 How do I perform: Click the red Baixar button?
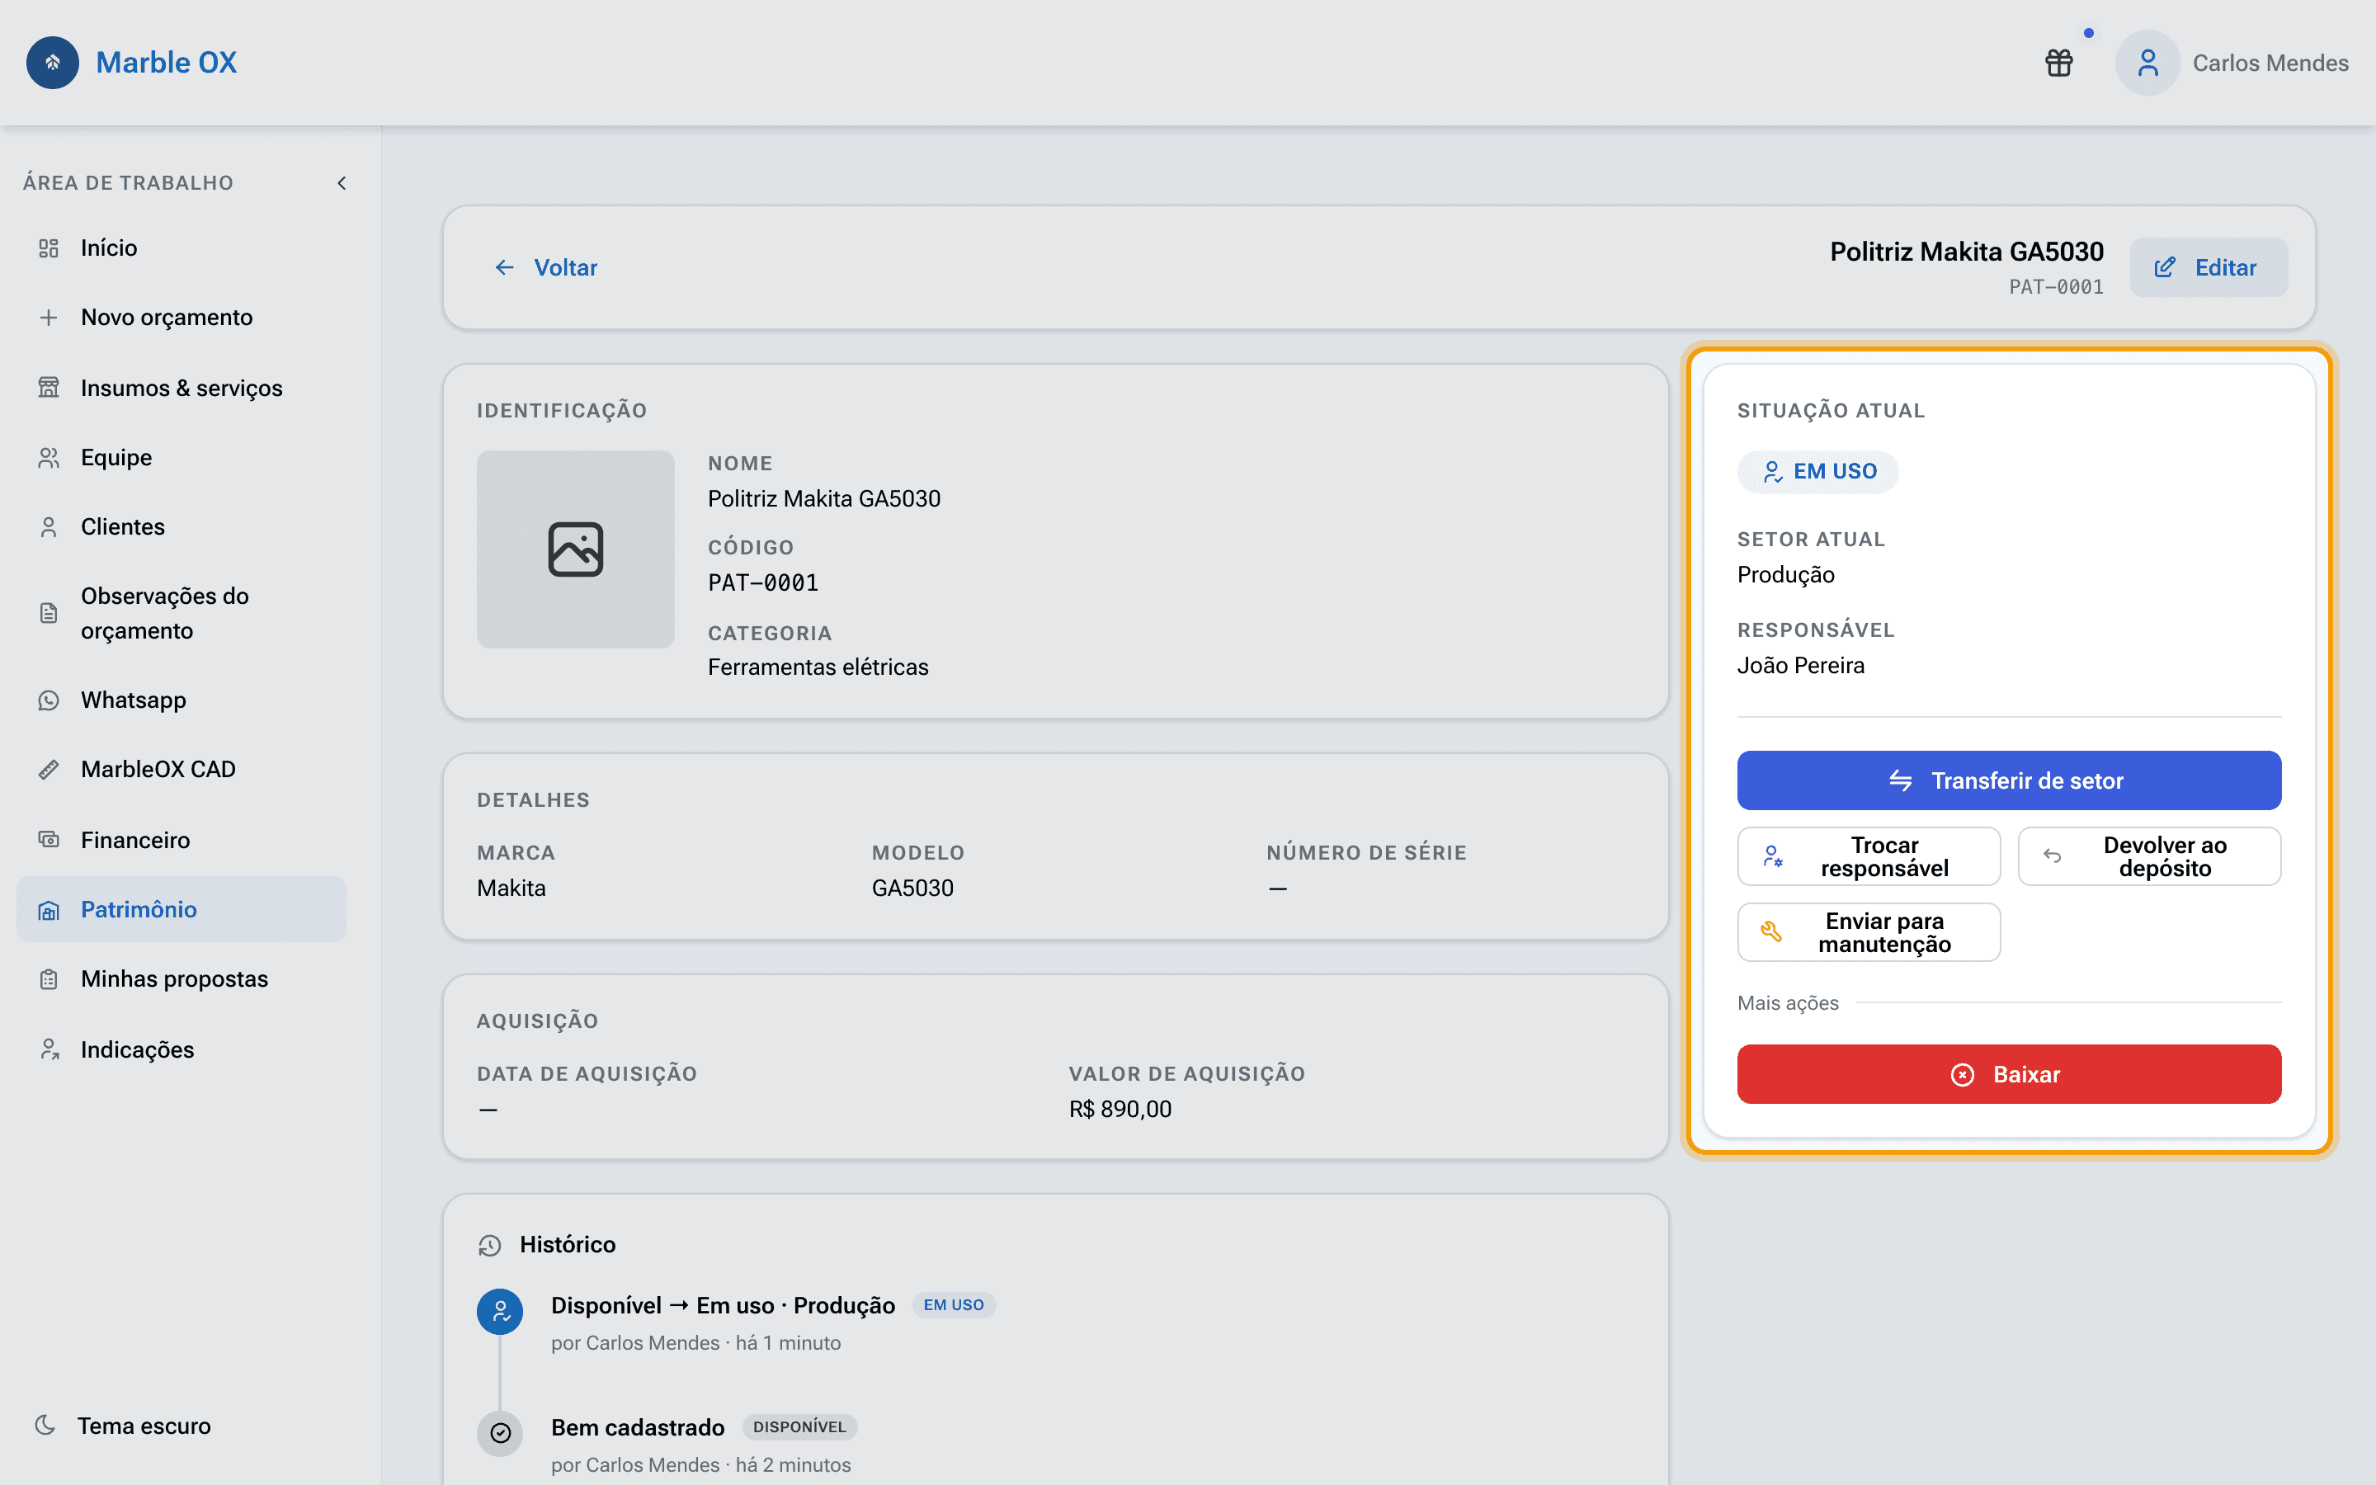[x=2009, y=1074]
